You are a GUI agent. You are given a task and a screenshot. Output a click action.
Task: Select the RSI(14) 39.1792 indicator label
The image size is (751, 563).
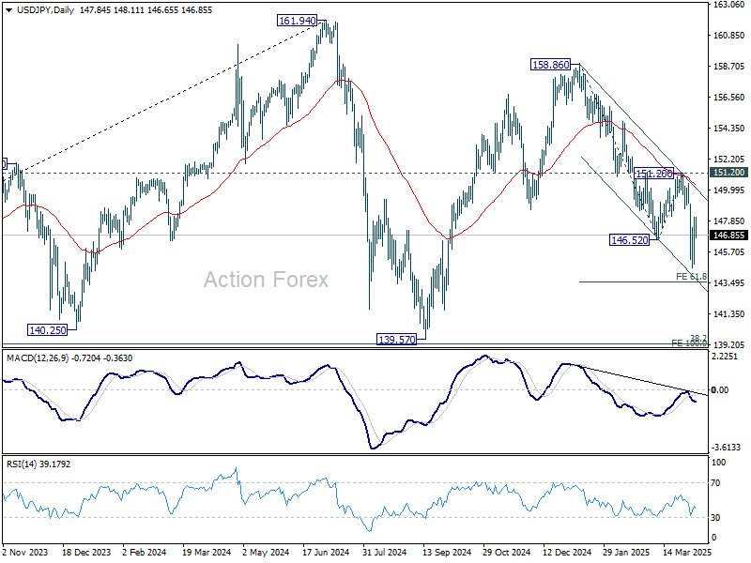(38, 464)
